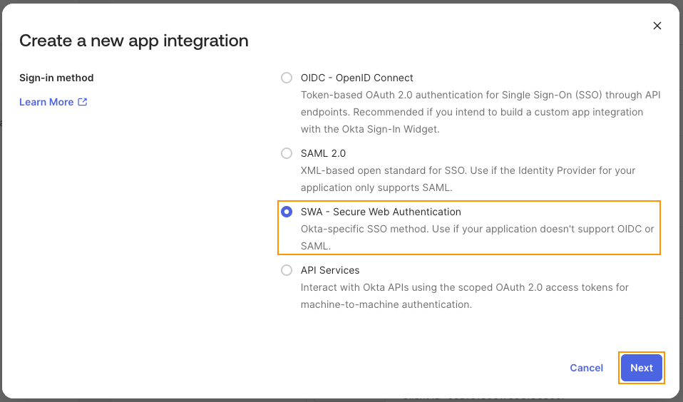
Task: Click the 'API Services' label text
Action: pyautogui.click(x=330, y=270)
